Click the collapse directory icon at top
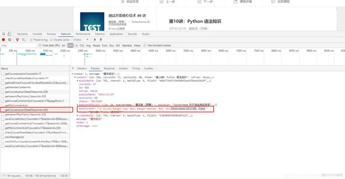The height and width of the screenshot is (179, 345). [x=123, y=1]
